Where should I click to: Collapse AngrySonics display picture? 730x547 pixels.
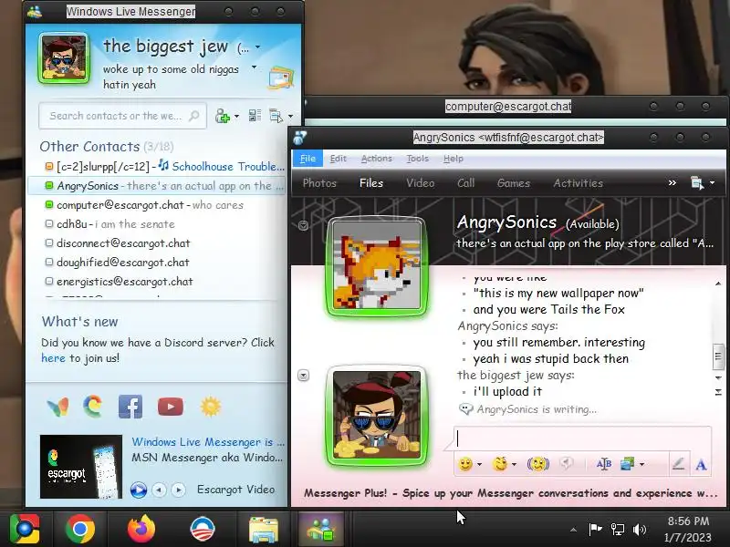click(x=303, y=225)
